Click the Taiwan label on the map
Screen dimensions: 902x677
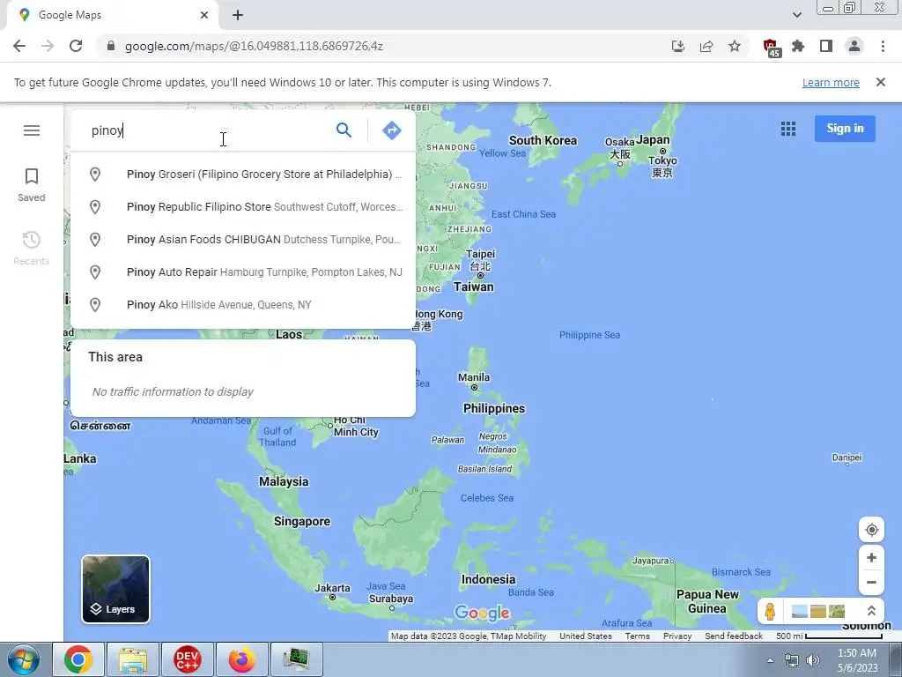pos(473,286)
